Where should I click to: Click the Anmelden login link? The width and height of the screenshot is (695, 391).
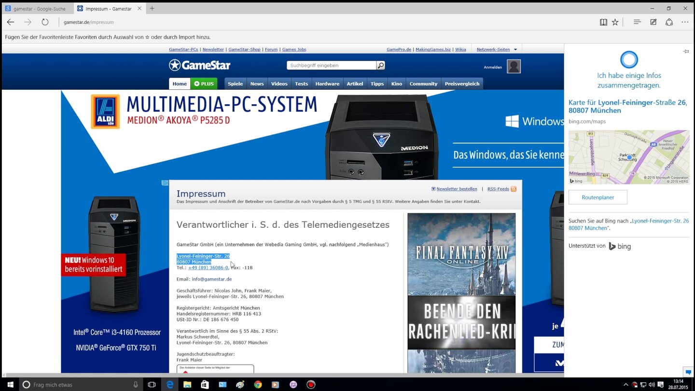[493, 67]
